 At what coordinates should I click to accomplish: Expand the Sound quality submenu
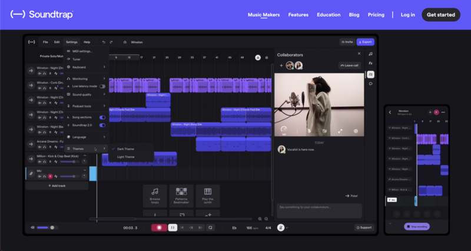pos(87,94)
